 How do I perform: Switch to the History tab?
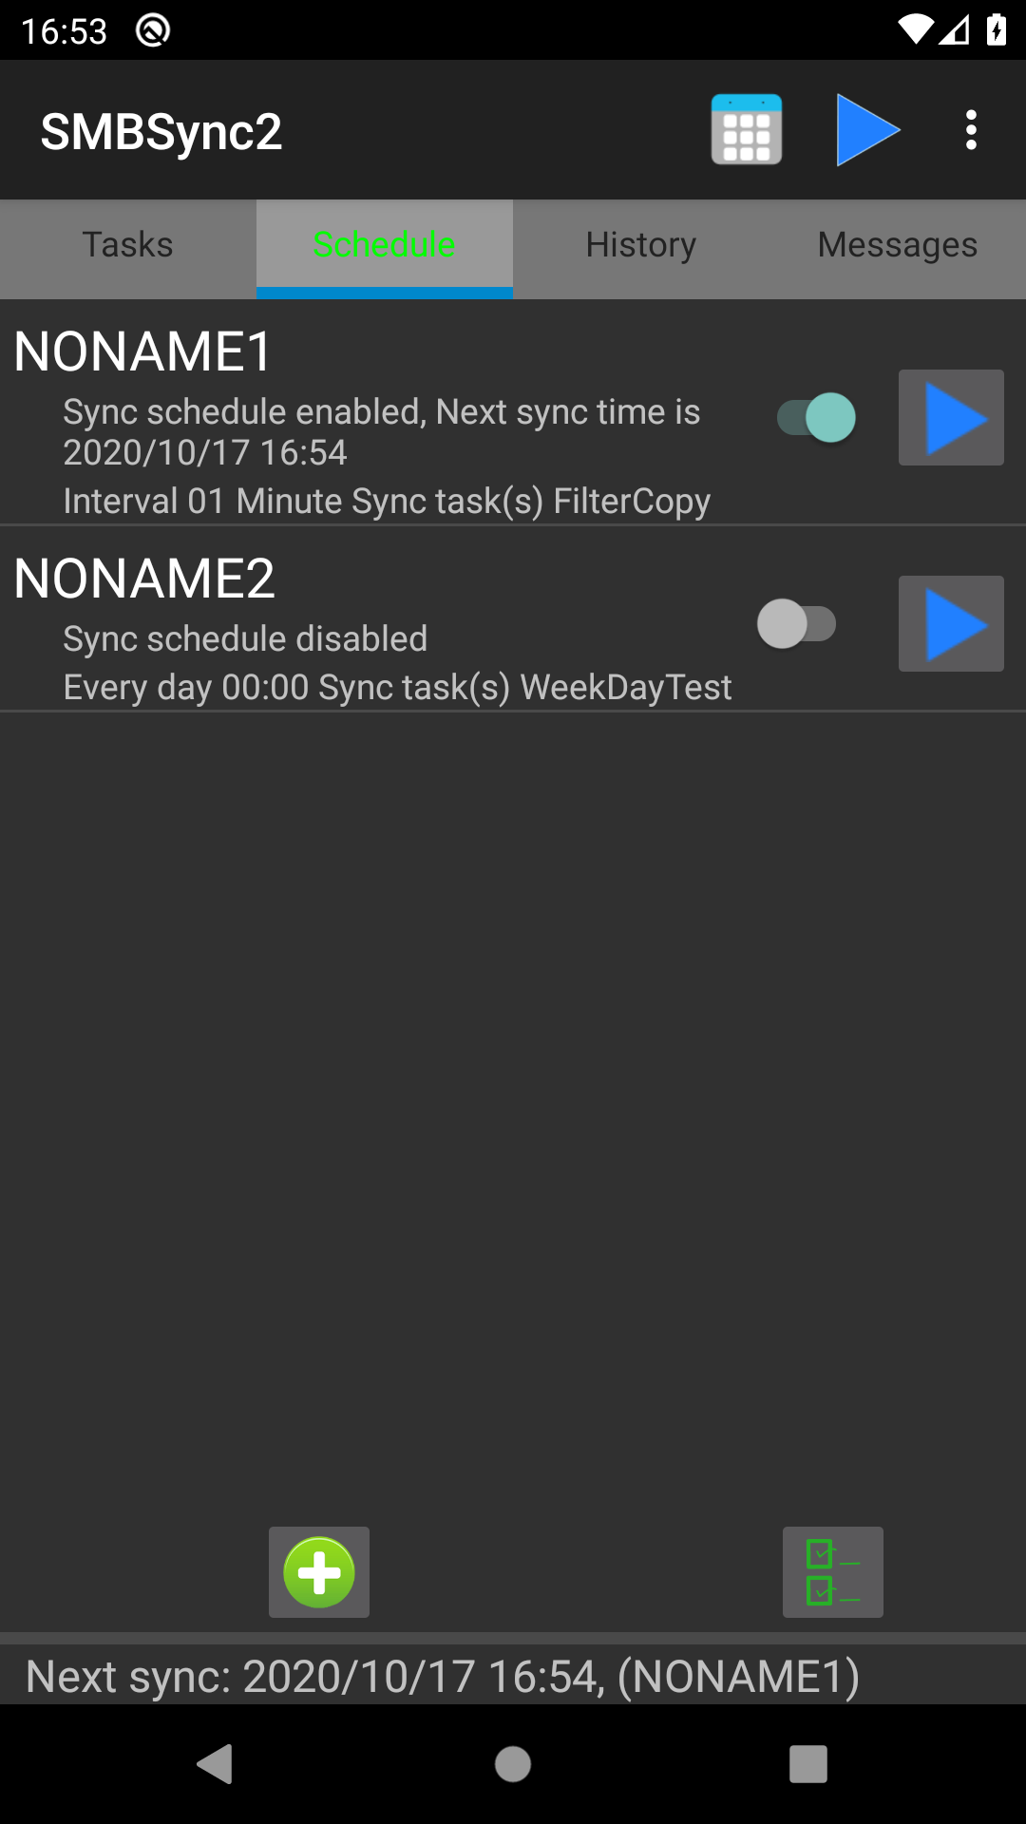click(641, 245)
